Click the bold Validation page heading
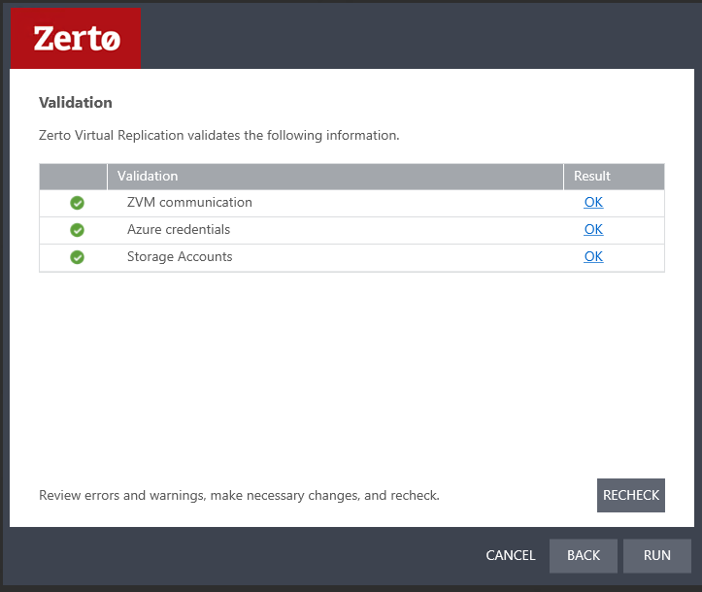This screenshot has height=592, width=702. coord(75,103)
